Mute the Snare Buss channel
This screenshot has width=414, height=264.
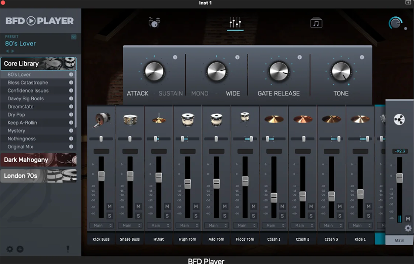coord(138,206)
